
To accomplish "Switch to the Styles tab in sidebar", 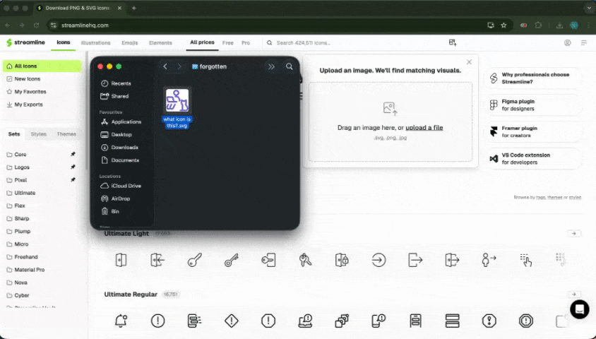I will (38, 134).
